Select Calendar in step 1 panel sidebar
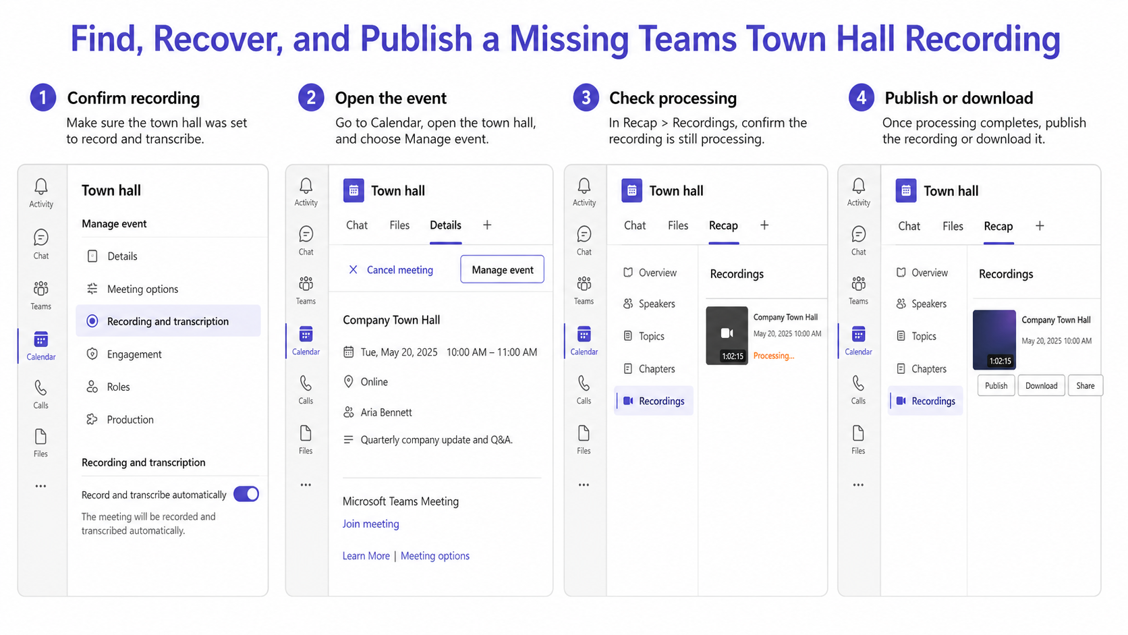Image resolution: width=1128 pixels, height=635 pixels. (x=41, y=346)
